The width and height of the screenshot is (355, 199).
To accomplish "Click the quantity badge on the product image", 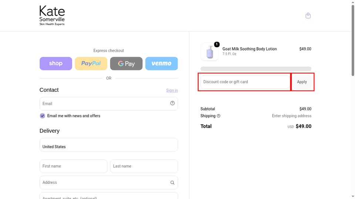I will click(x=217, y=44).
